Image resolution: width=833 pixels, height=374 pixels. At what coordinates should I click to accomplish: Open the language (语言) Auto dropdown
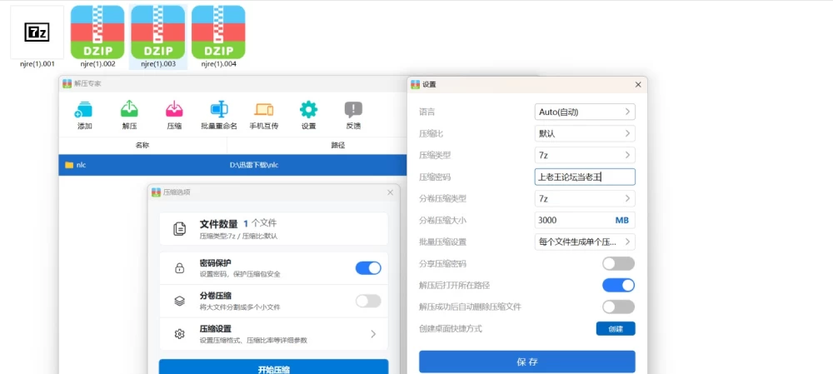[x=585, y=112]
